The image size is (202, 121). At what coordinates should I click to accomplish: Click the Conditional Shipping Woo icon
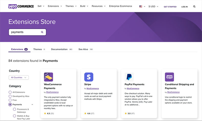(x=169, y=77)
